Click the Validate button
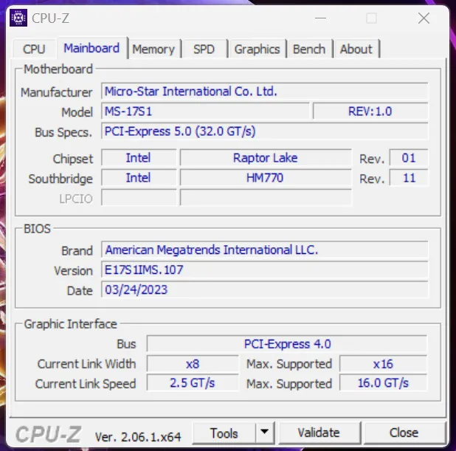The width and height of the screenshot is (456, 451). click(x=319, y=433)
